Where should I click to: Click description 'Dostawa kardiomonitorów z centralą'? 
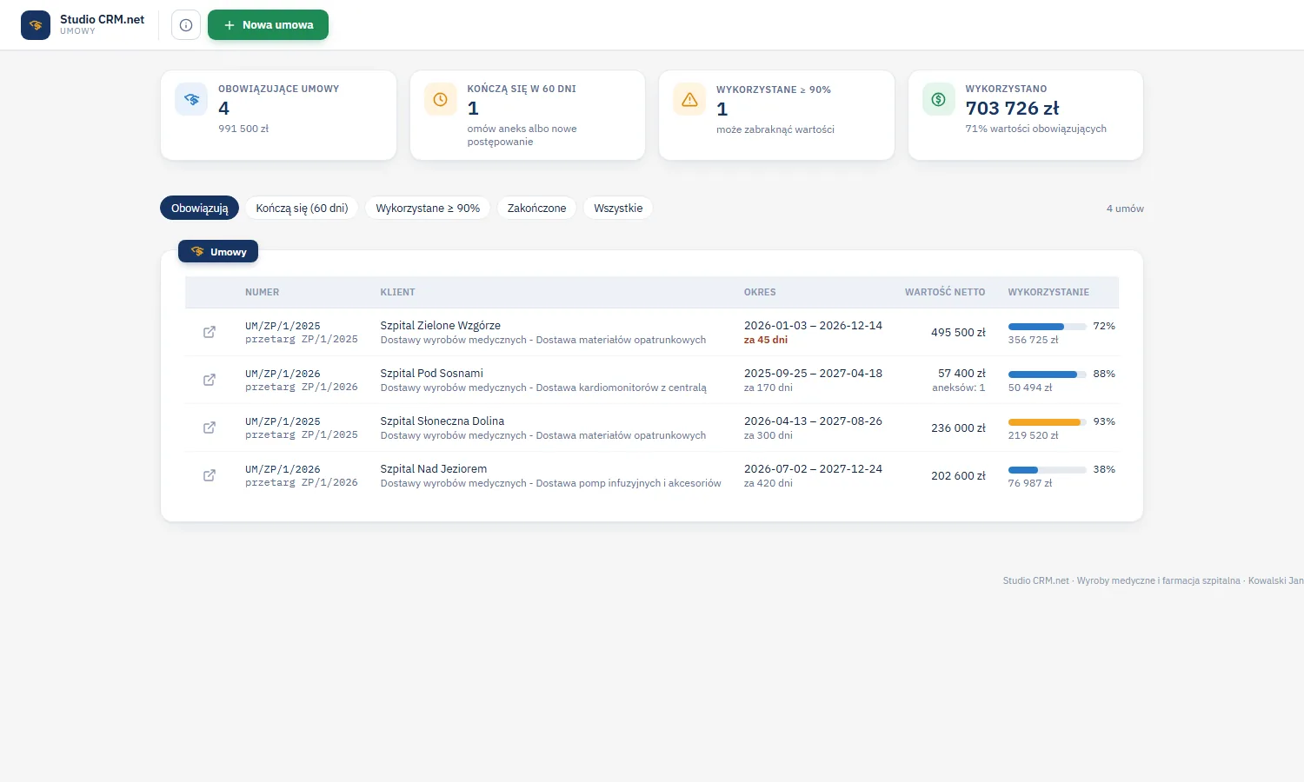(x=621, y=388)
